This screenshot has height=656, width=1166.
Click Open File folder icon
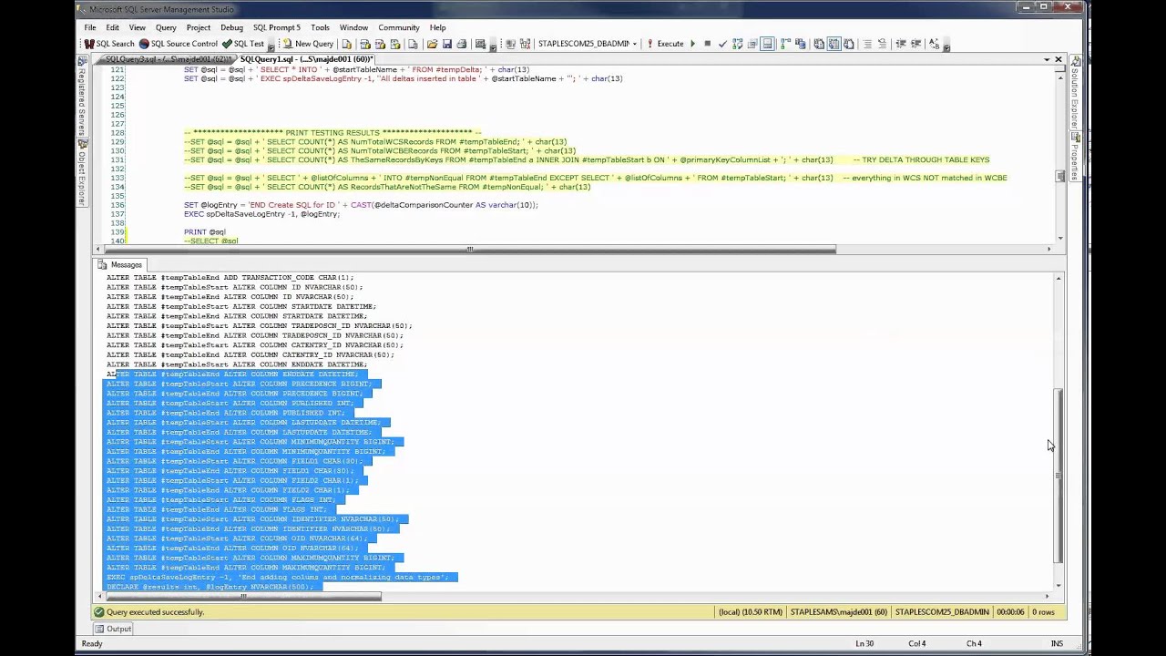[431, 44]
